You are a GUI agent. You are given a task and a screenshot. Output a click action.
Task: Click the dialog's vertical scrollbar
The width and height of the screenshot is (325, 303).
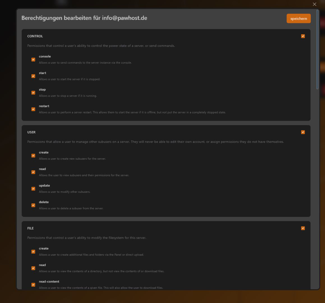point(317,49)
